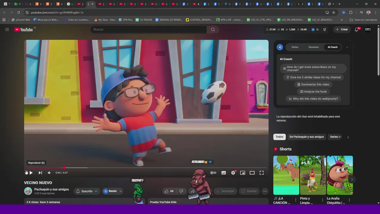The width and height of the screenshot is (380, 214).
Task: Open Pachuquin y sus amigos channel avatar
Action: pos(28,191)
